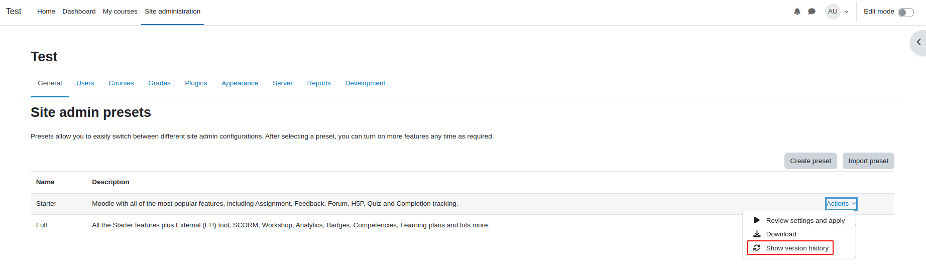Click the Starter preset description text

[x=275, y=204]
